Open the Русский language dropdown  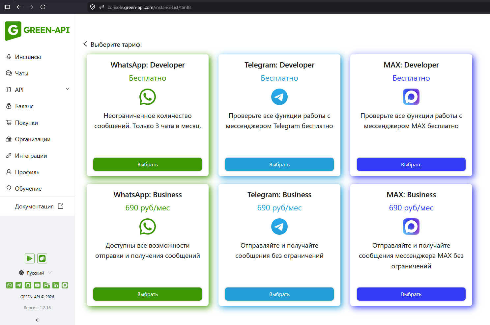pos(35,273)
